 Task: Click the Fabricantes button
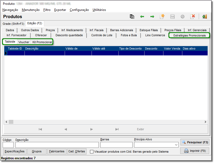pyautogui.click(x=57, y=151)
